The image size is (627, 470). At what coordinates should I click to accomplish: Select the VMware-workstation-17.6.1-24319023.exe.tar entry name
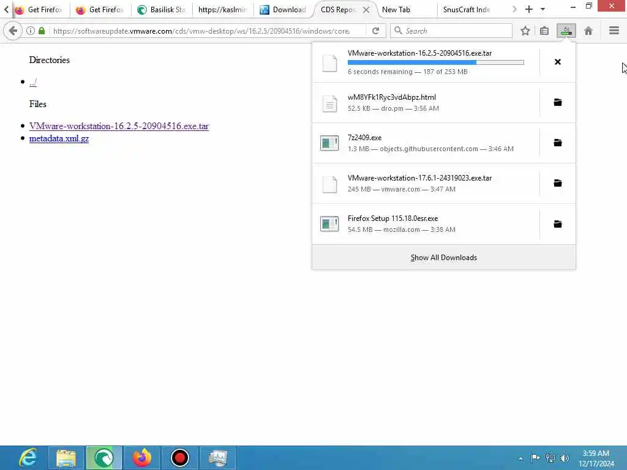pos(419,178)
